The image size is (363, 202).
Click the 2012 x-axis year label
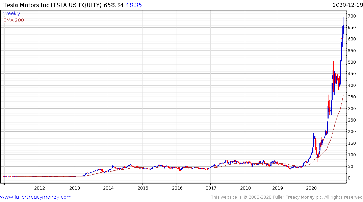pyautogui.click(x=40, y=188)
